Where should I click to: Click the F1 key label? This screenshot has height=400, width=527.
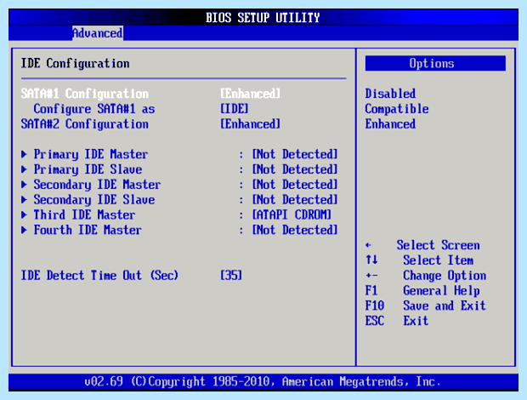[x=371, y=291]
